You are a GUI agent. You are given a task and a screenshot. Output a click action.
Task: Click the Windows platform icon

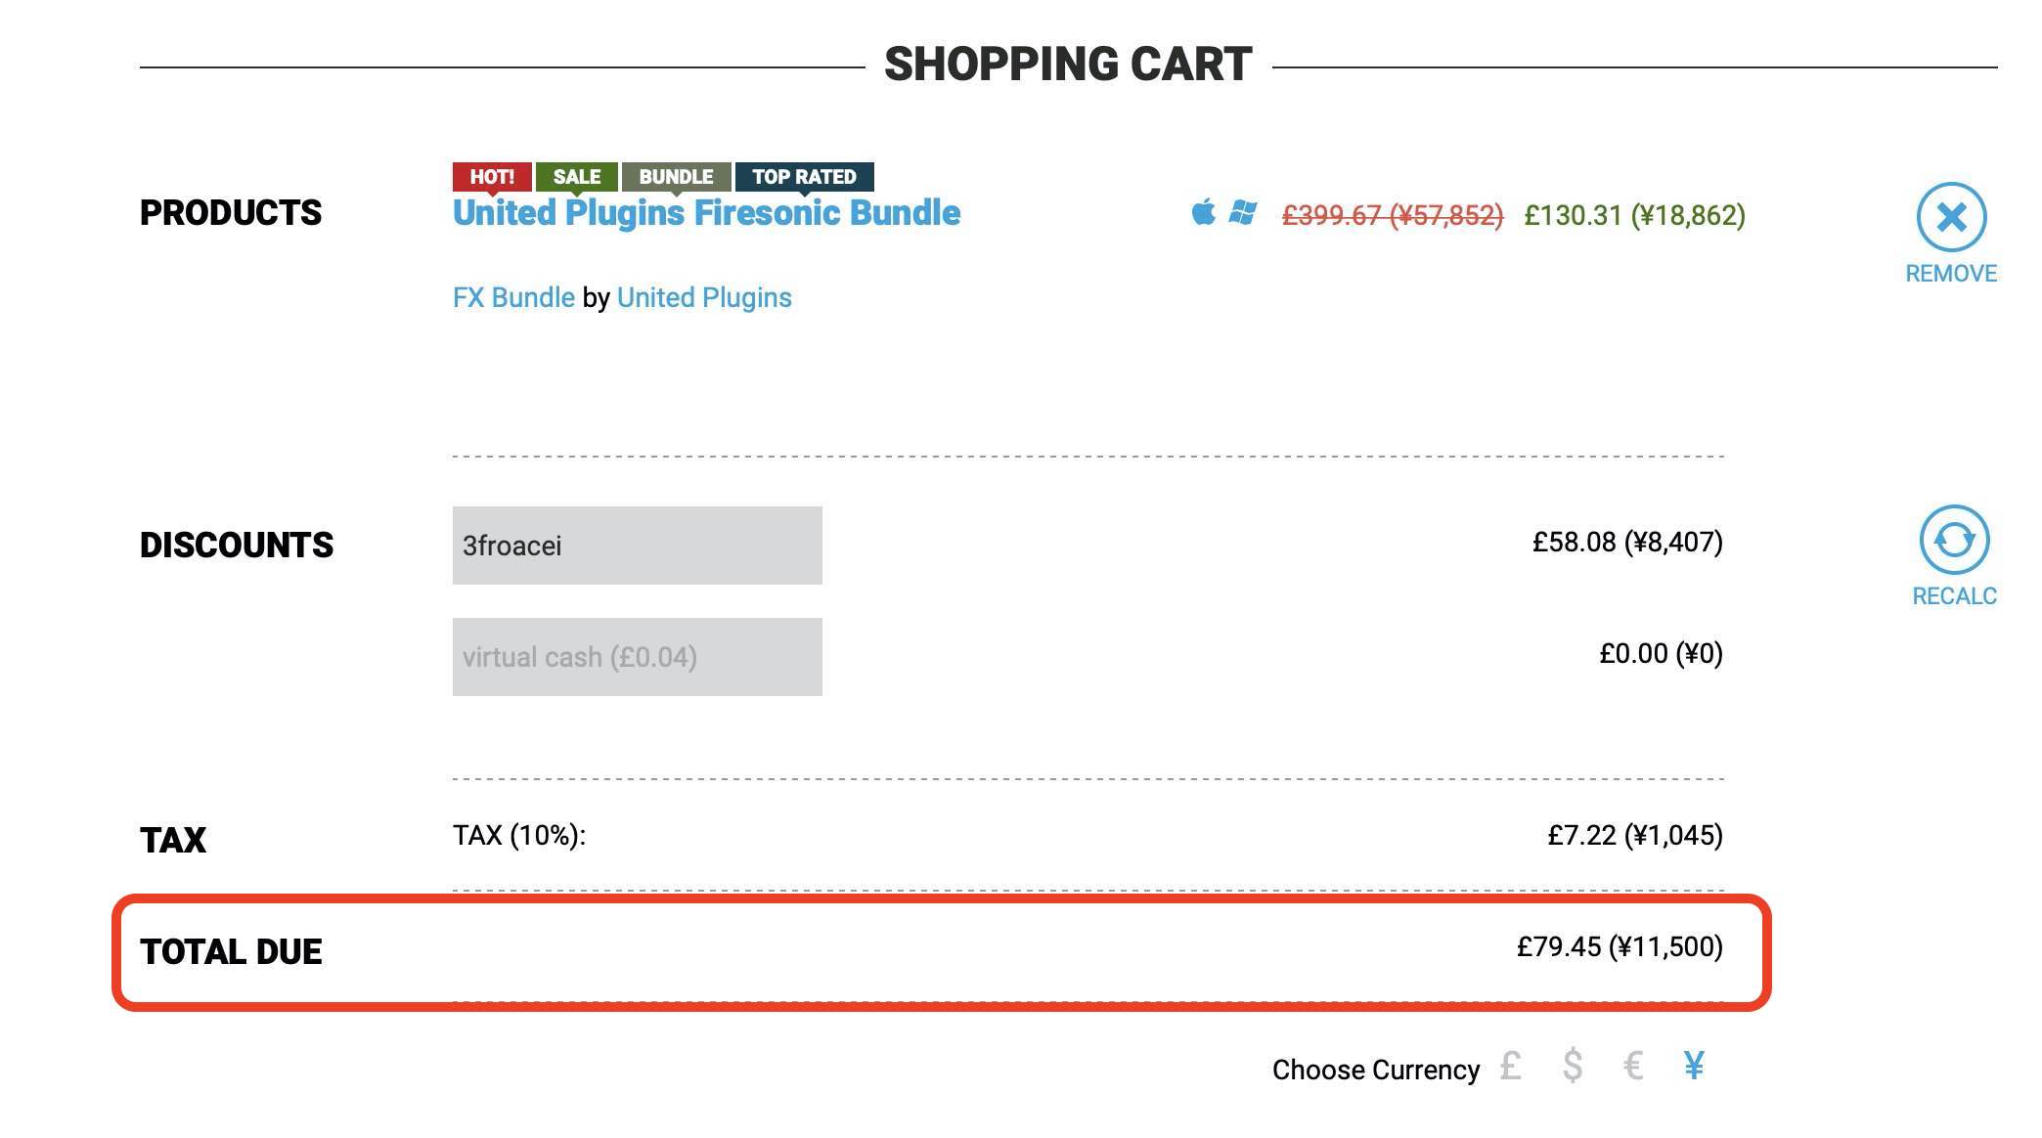1243,212
